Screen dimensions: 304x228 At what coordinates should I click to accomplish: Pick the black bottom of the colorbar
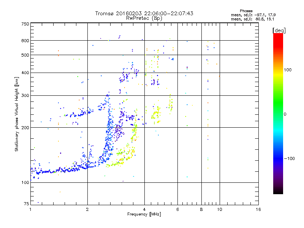coord(278,192)
